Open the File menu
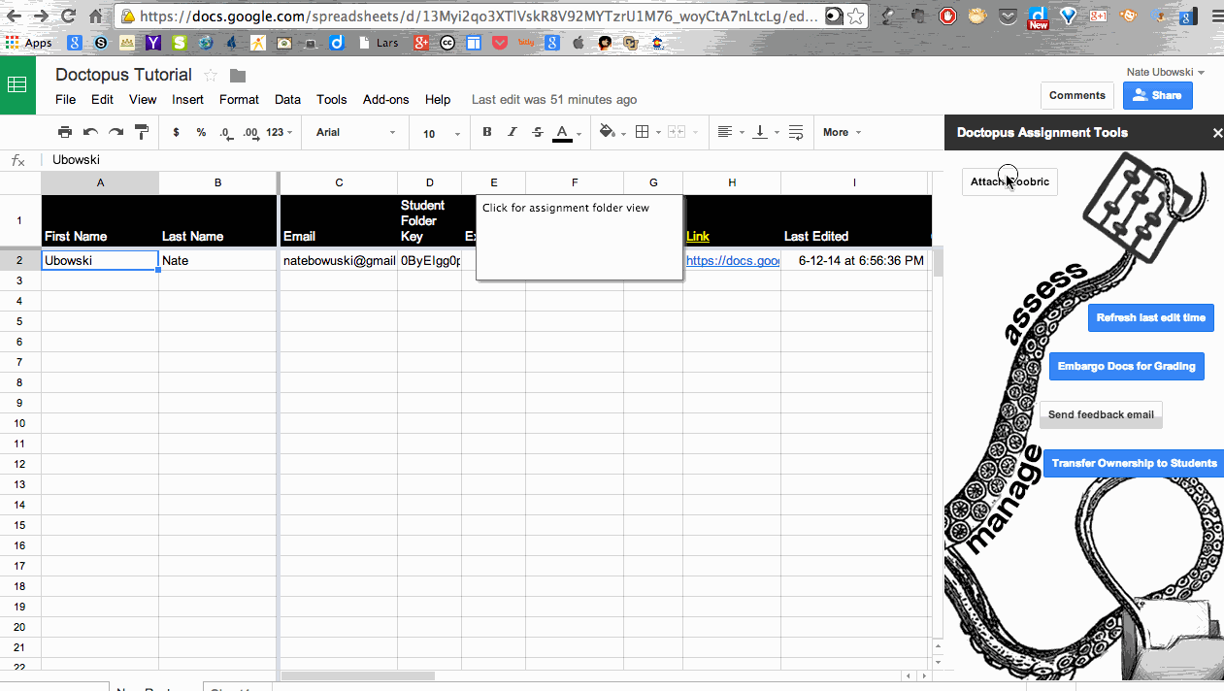The image size is (1224, 691). pos(65,99)
